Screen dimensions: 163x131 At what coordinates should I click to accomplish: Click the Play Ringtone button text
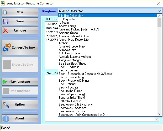pyautogui.click(x=20, y=82)
